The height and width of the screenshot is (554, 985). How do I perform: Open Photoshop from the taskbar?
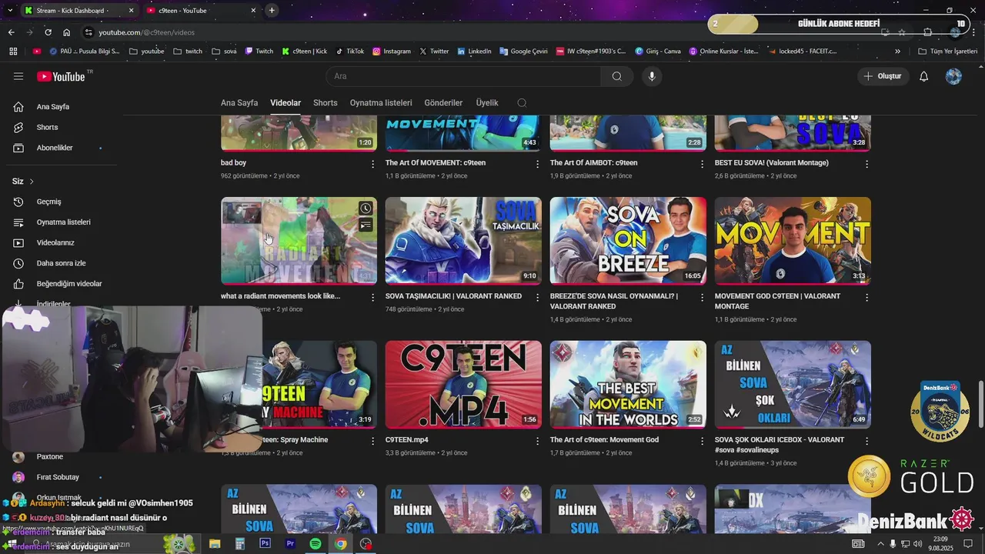265,543
